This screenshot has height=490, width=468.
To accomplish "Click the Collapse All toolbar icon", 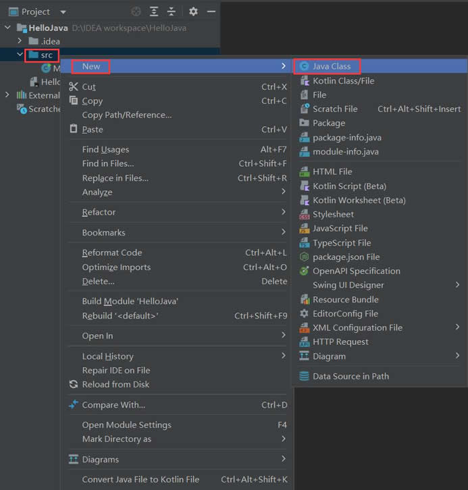I will point(172,11).
